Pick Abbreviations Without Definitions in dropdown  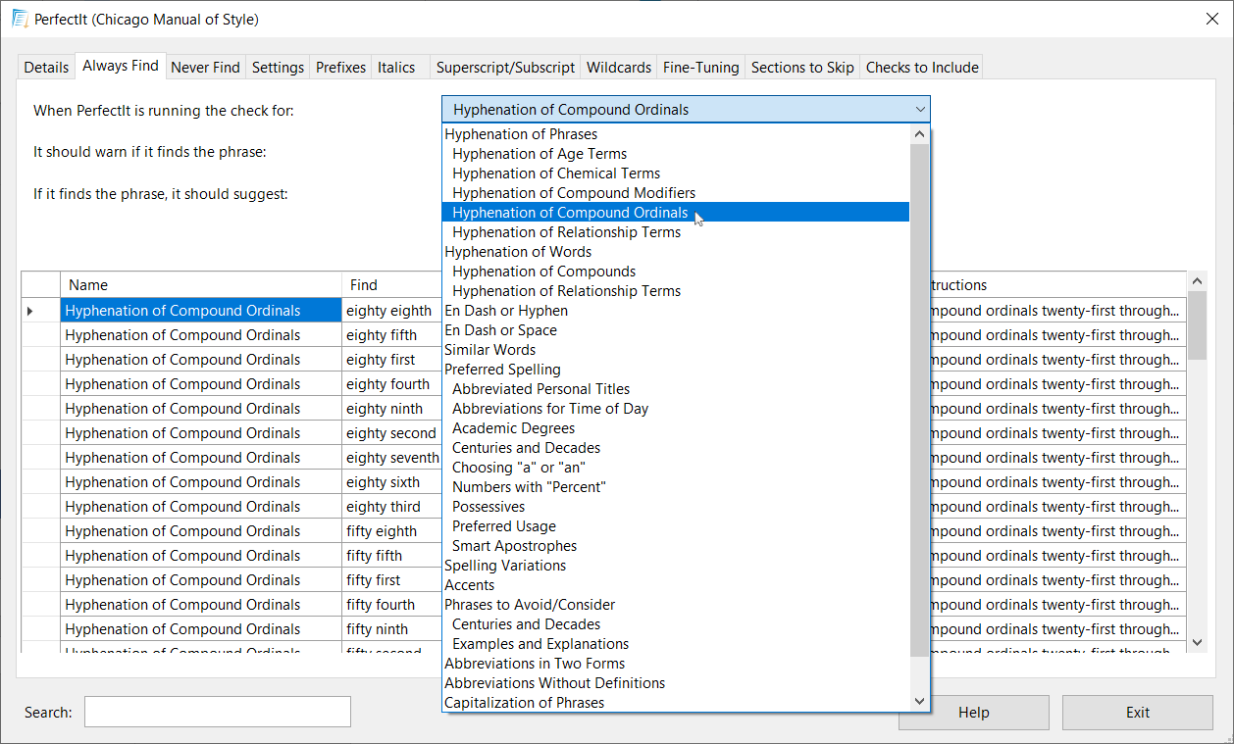tap(554, 683)
